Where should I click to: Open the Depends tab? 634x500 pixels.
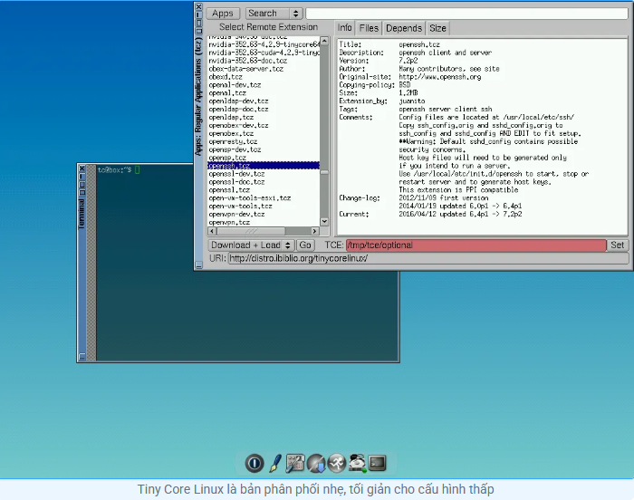coord(404,28)
